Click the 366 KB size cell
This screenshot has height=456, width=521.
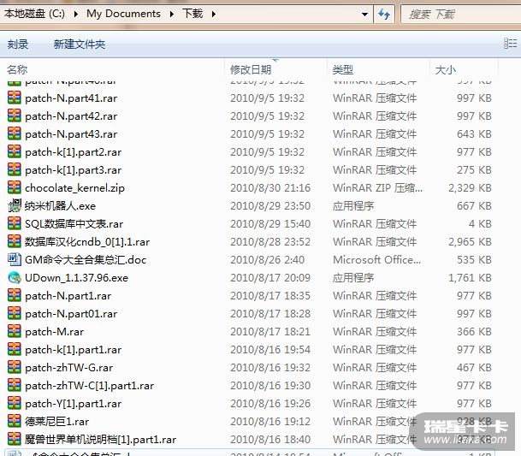tap(474, 332)
